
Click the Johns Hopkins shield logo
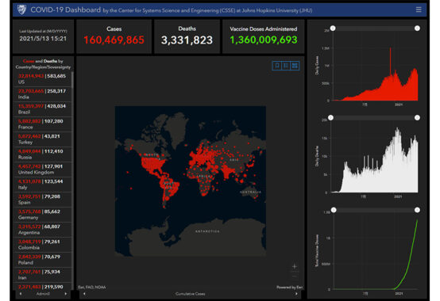click(x=21, y=10)
